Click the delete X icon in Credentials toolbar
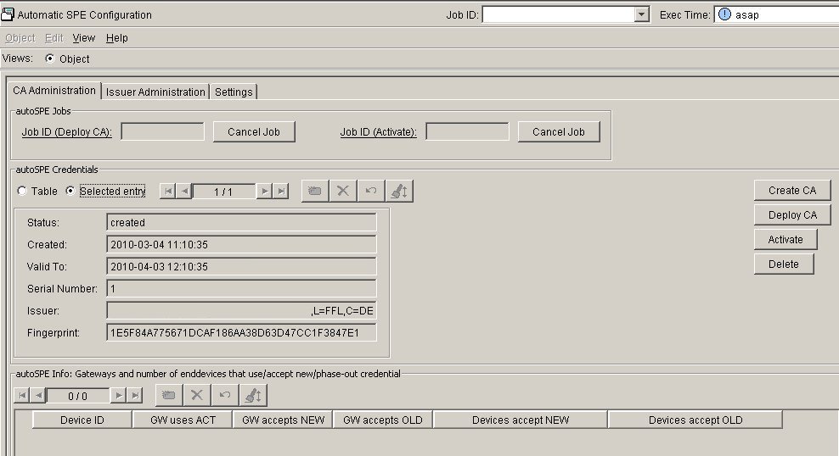Image resolution: width=839 pixels, height=456 pixels. click(343, 192)
